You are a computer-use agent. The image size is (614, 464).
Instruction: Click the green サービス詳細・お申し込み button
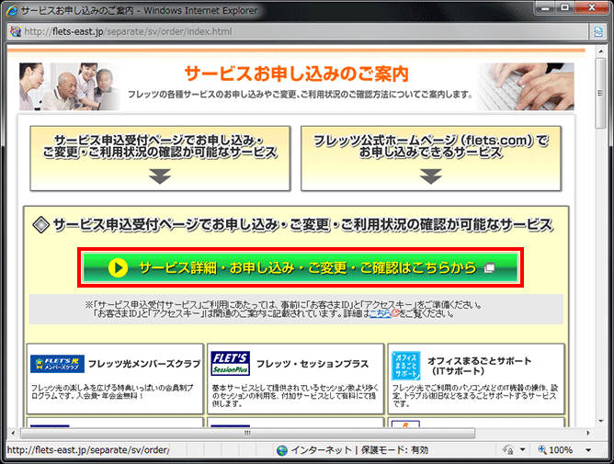301,267
